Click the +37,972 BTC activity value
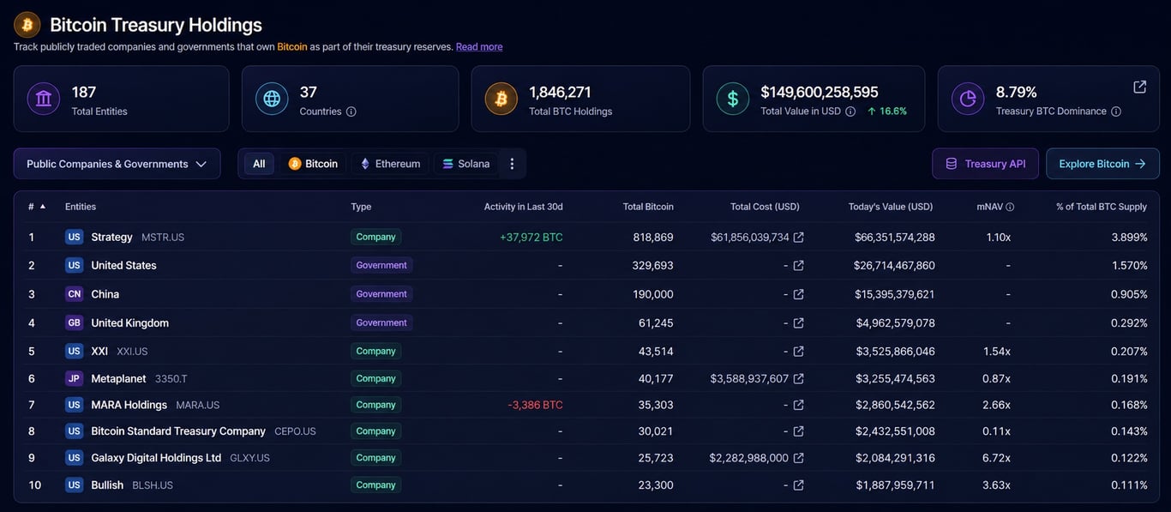The image size is (1171, 512). click(531, 238)
